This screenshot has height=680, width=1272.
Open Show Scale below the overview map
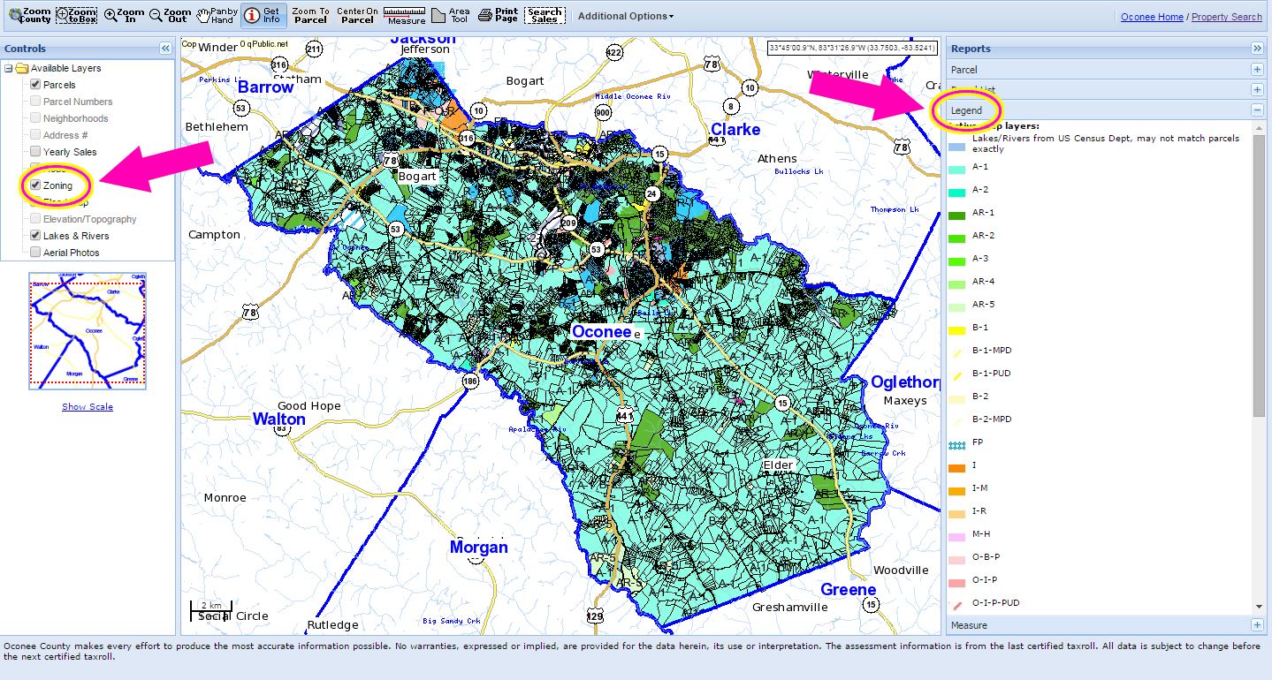click(x=88, y=406)
